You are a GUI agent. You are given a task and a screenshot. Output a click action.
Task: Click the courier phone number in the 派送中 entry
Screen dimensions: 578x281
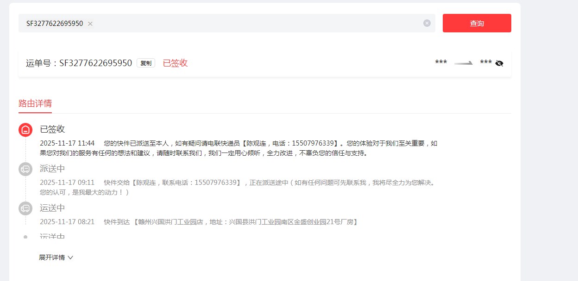click(x=216, y=183)
